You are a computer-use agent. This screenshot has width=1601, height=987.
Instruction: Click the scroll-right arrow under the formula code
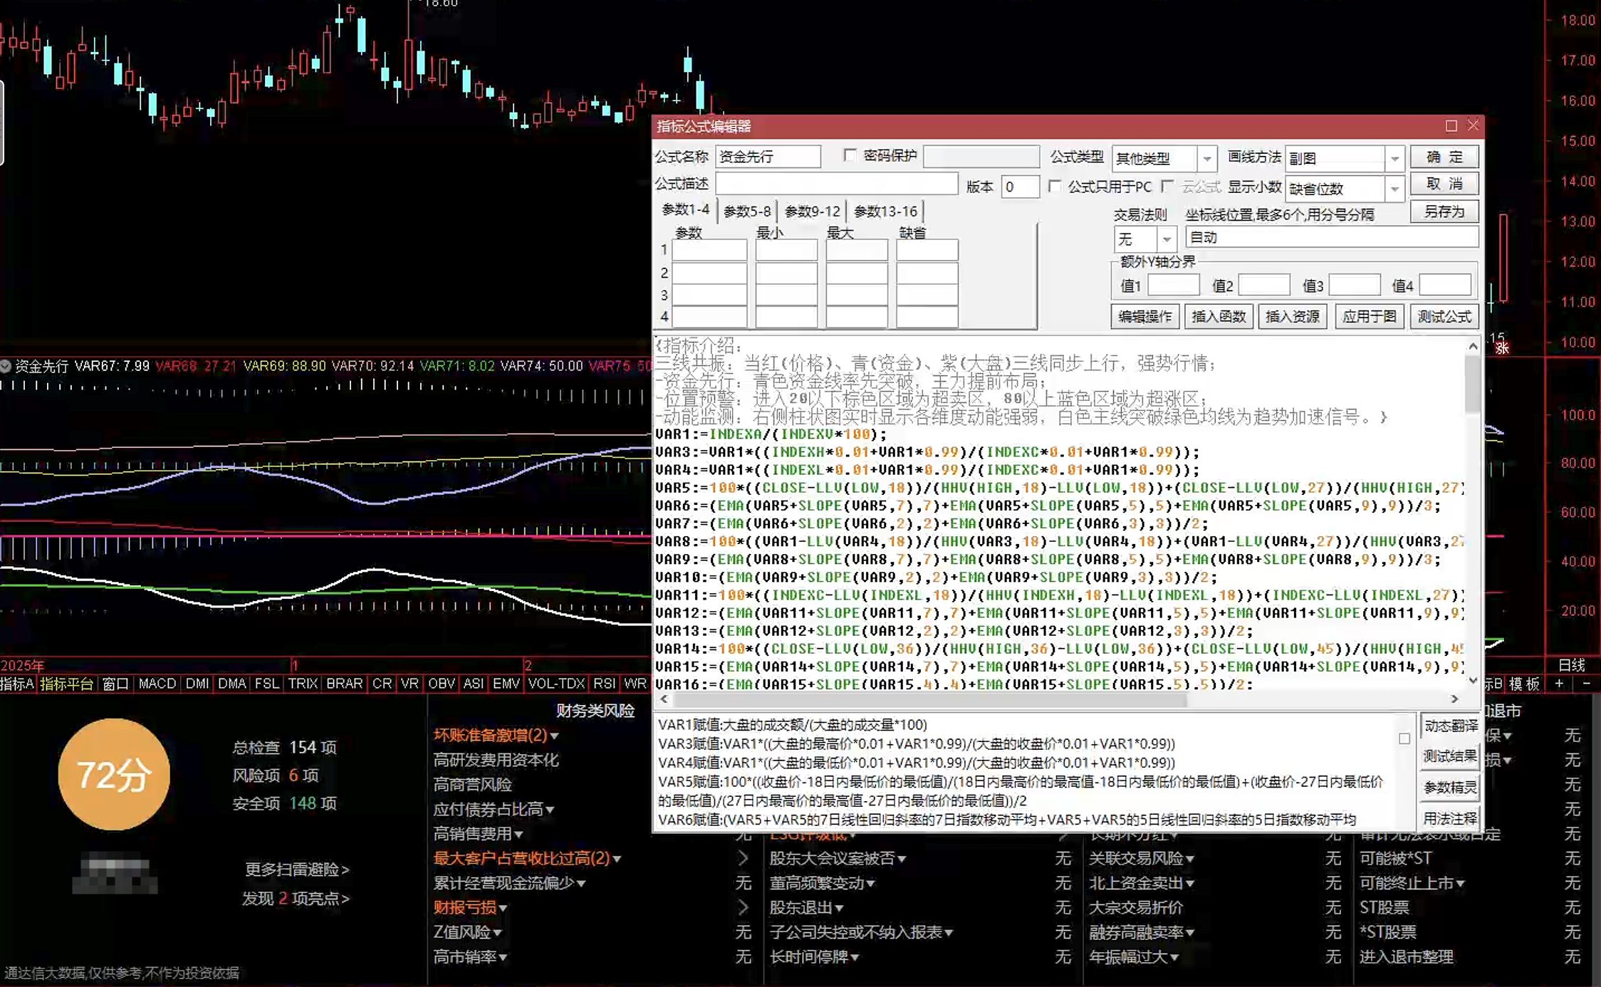(x=1455, y=699)
